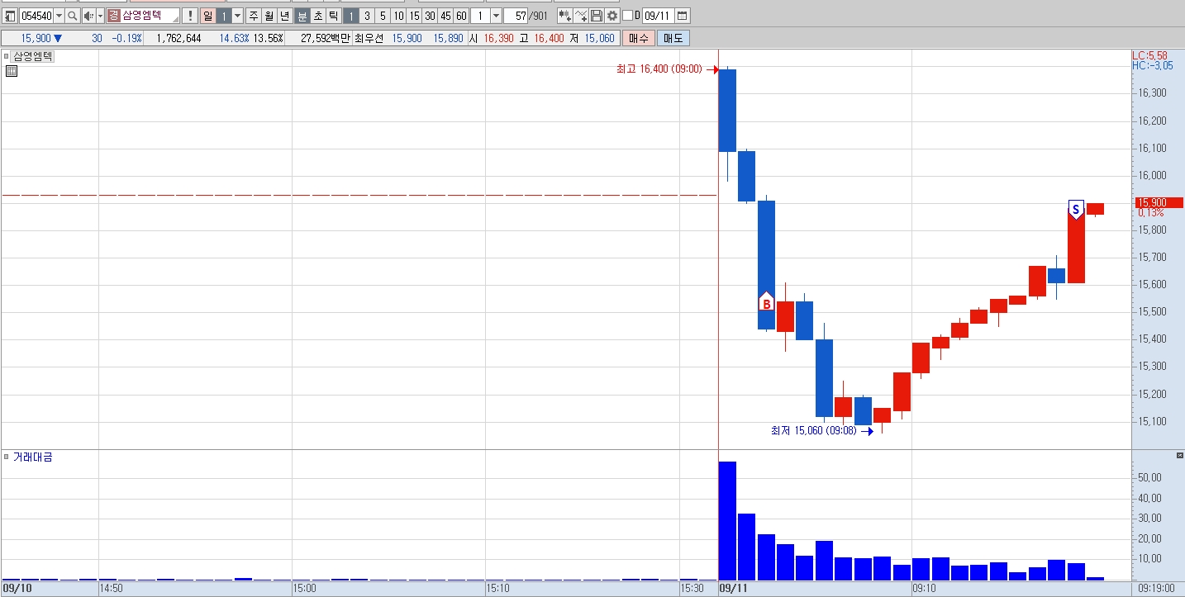
Task: Open the calendar date picker icon
Action: pos(683,16)
